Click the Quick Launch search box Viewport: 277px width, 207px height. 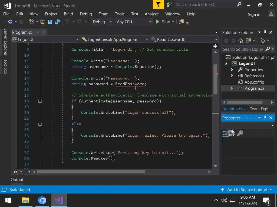coord(206,5)
